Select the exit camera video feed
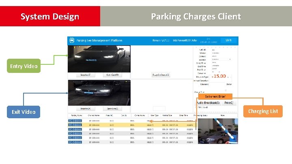The width and height of the screenshot is (292, 164). coord(99,93)
